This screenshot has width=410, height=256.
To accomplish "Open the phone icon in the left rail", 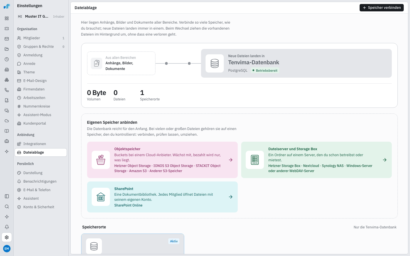I will click(7, 90).
